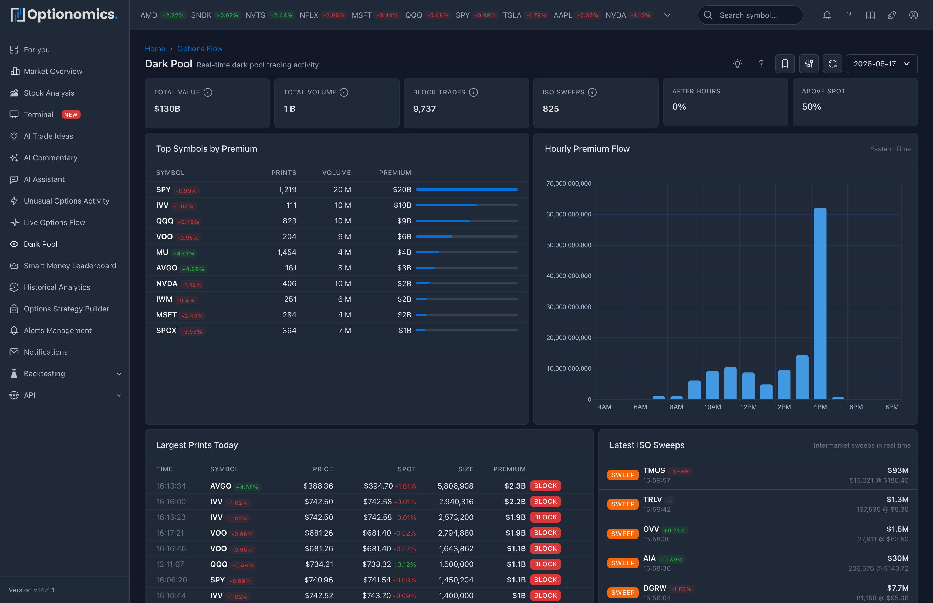The width and height of the screenshot is (933, 603).
Task: Click the Total Volume info icon
Action: [x=344, y=92]
